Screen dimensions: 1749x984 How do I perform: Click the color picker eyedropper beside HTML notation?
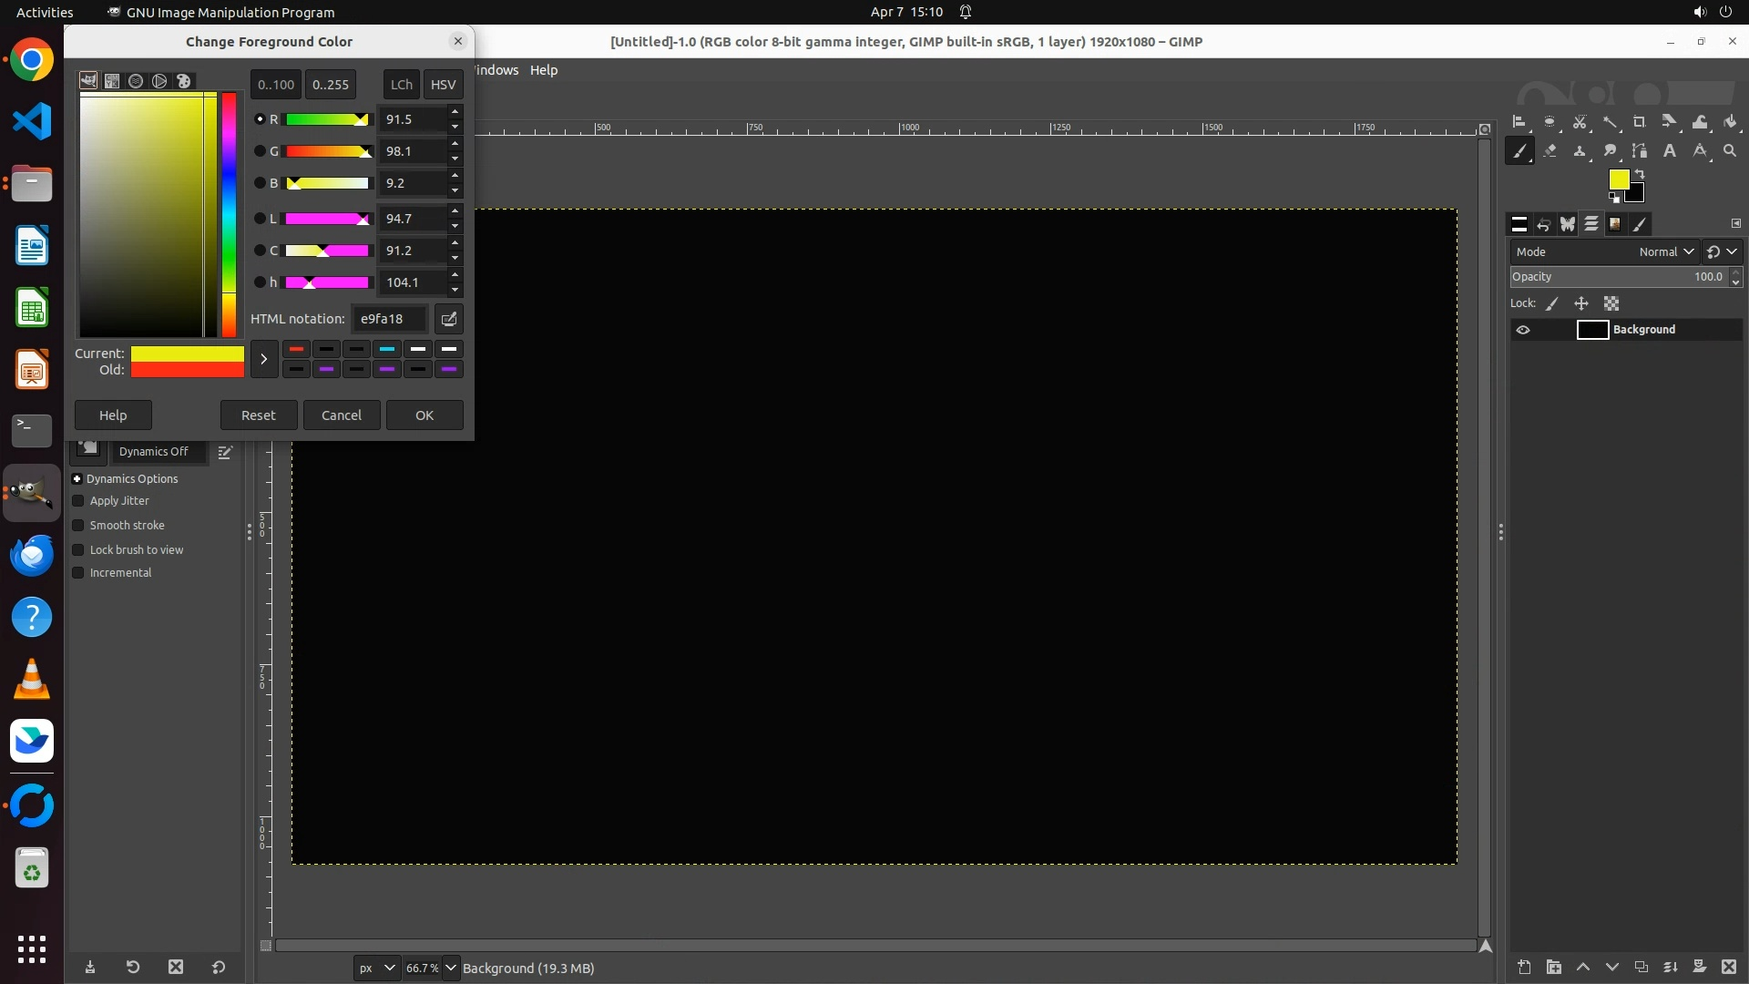coord(449,319)
